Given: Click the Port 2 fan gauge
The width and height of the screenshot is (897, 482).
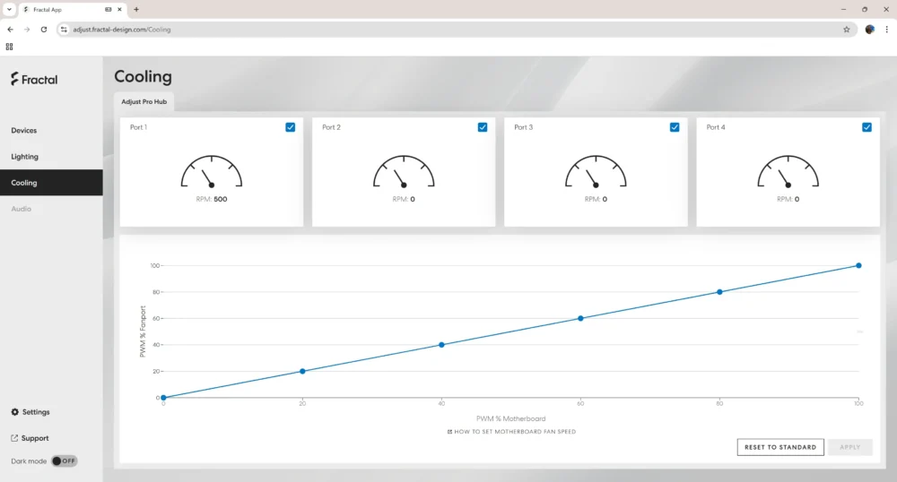Looking at the screenshot, I should (404, 171).
